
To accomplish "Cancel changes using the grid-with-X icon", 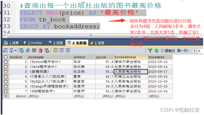I will (47, 51).
